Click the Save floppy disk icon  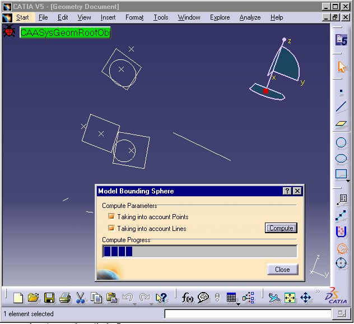[49, 298]
